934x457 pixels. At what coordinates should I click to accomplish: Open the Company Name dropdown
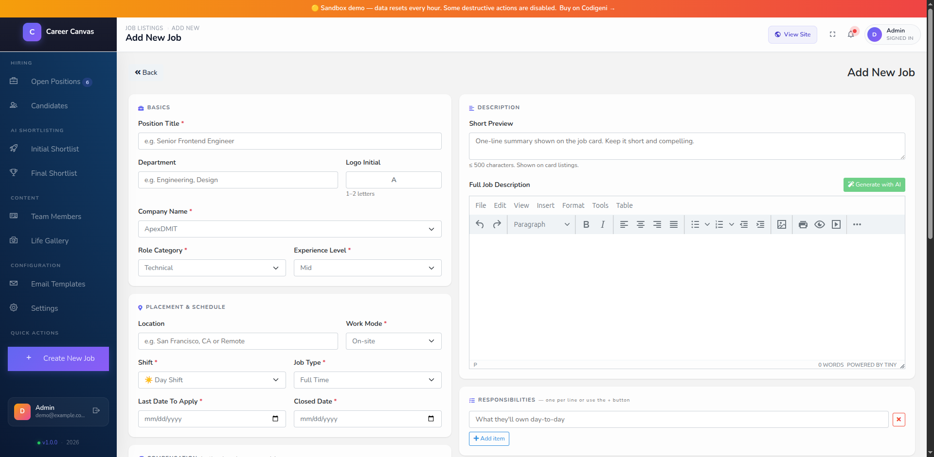pyautogui.click(x=290, y=229)
